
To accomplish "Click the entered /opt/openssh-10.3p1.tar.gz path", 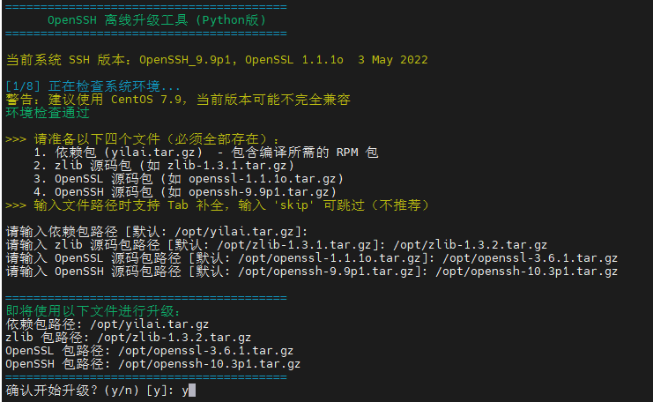I will click(x=526, y=272).
